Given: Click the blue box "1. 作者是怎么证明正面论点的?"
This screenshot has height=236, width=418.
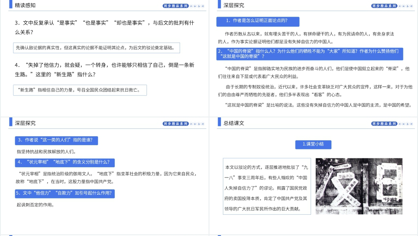Looking at the screenshot, I should coord(258,22).
